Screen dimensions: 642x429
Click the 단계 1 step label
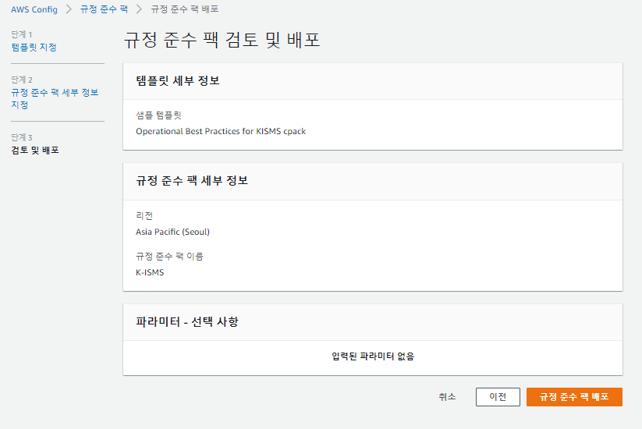[22, 34]
